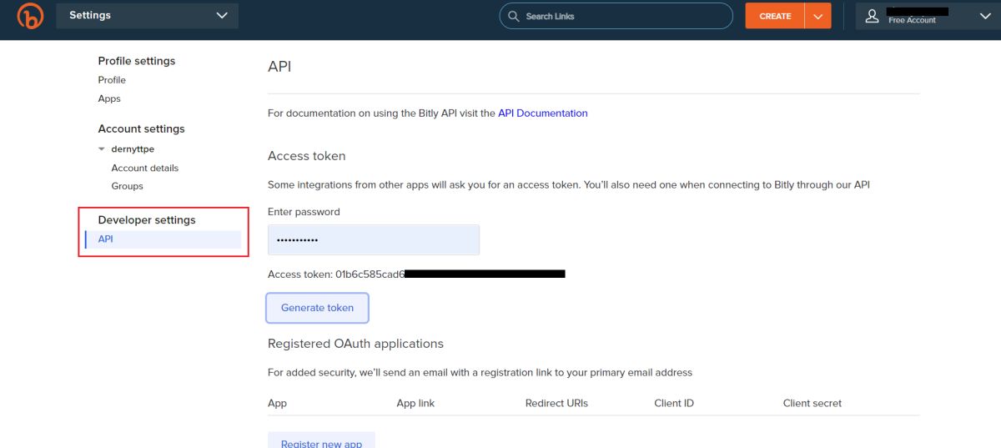Click the Registered OAuth applications heading
This screenshot has width=1001, height=448.
coord(355,344)
